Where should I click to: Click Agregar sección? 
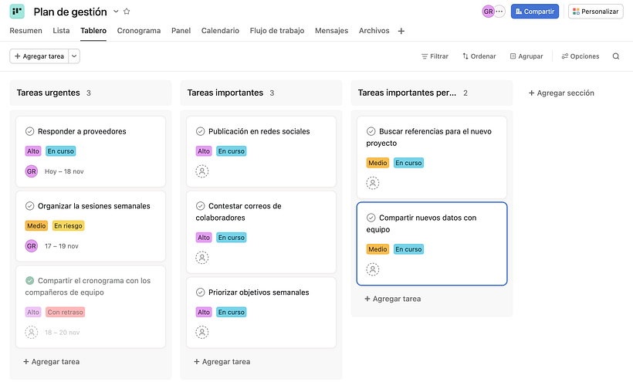click(561, 93)
